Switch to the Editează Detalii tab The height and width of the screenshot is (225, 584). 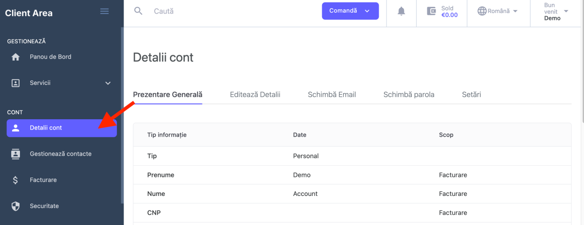(x=255, y=95)
